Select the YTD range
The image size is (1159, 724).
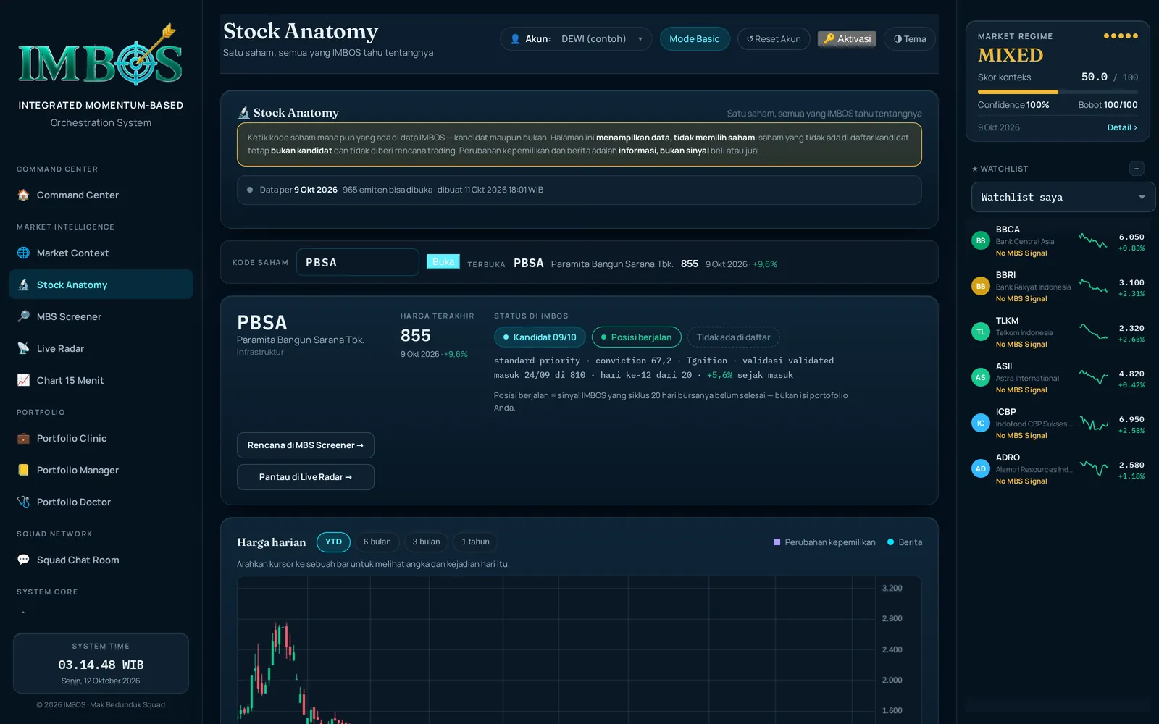coord(333,542)
